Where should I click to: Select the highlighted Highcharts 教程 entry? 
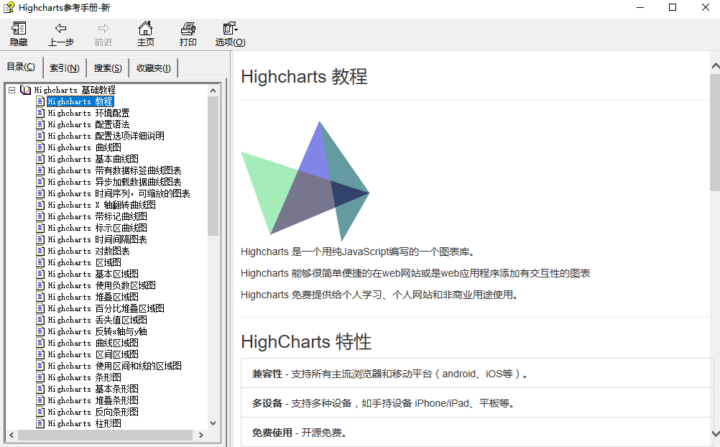pos(80,101)
